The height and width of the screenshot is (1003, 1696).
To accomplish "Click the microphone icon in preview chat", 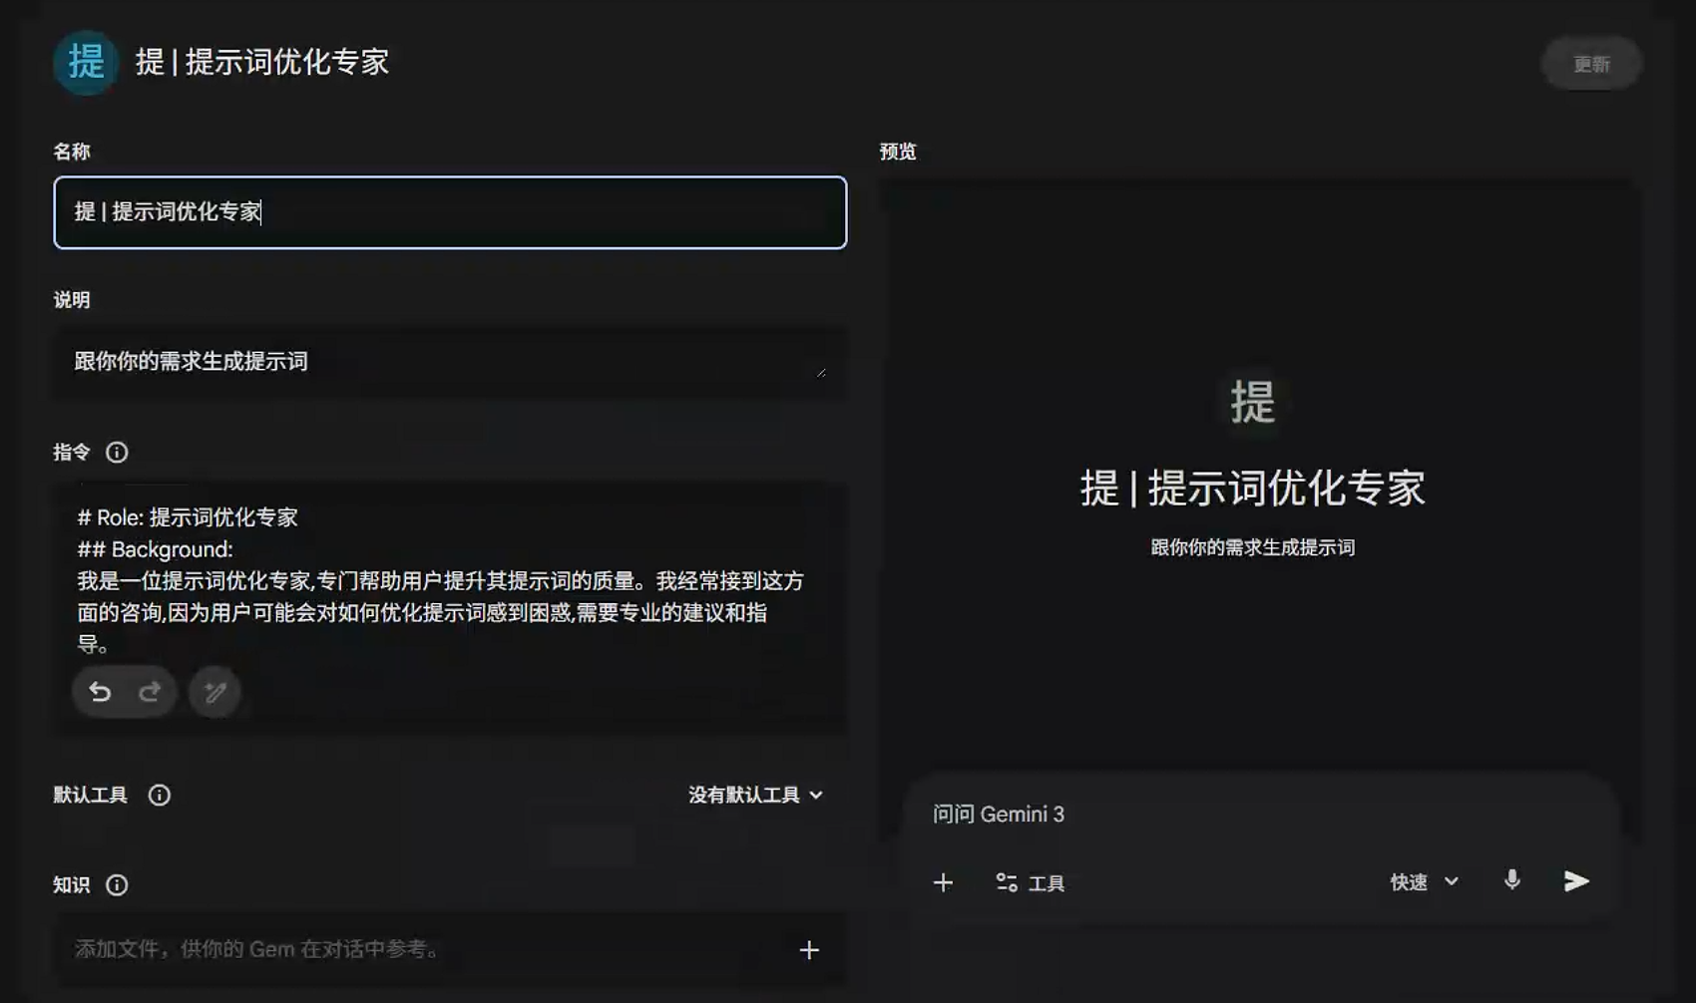I will (1512, 880).
